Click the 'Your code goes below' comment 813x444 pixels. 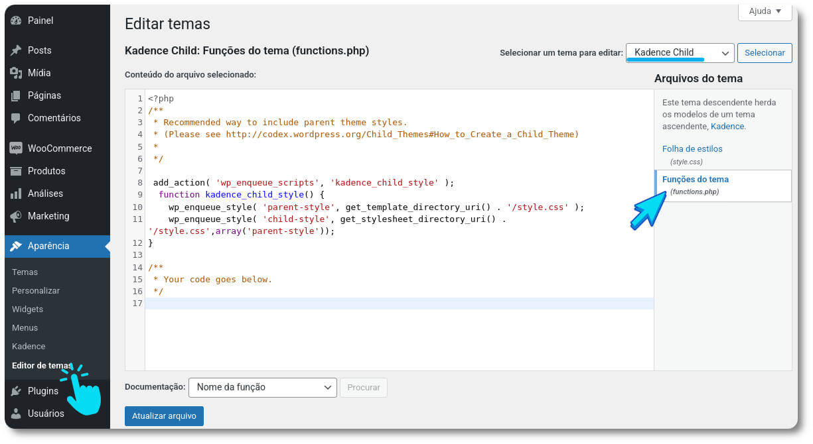pyautogui.click(x=212, y=280)
